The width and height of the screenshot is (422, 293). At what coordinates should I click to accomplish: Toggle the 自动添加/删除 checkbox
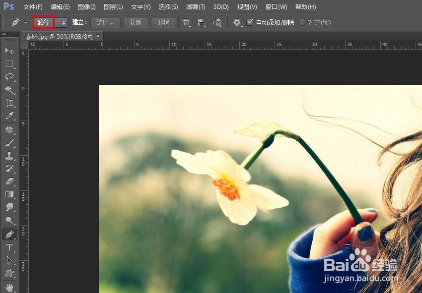250,22
